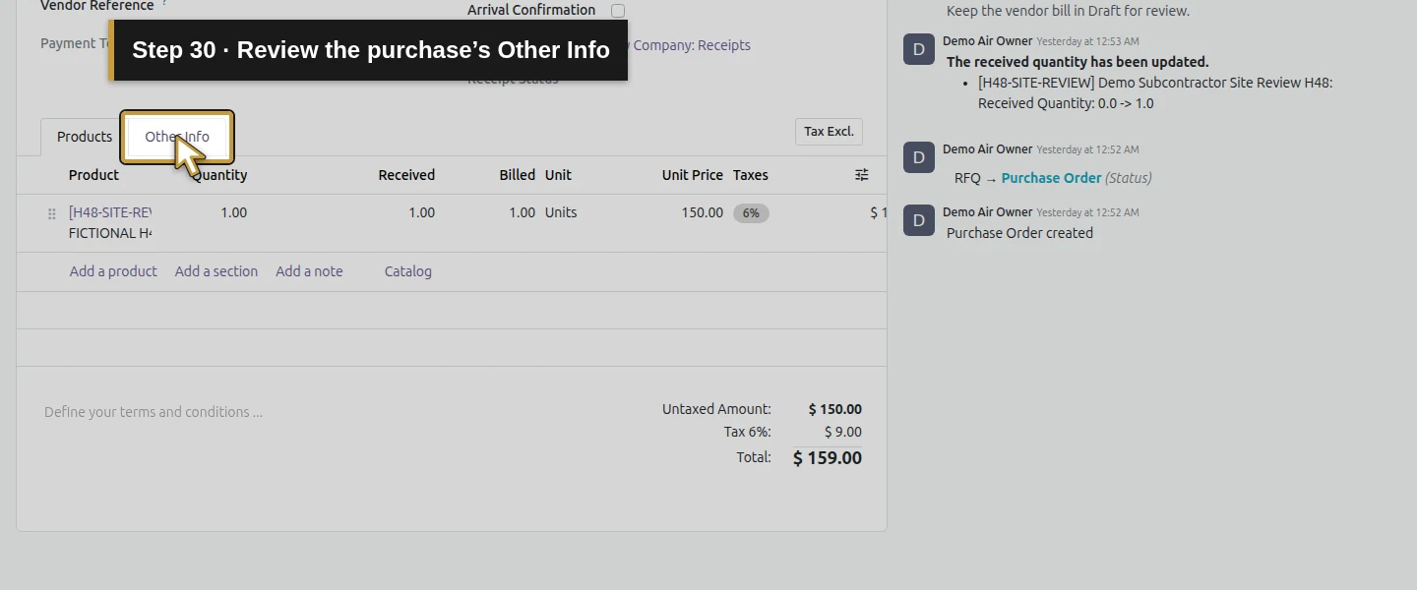Click 'Add a section' link

(216, 271)
